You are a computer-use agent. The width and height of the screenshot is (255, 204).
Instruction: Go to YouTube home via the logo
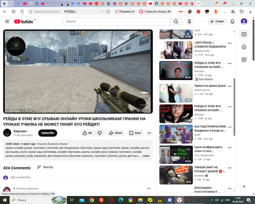tap(23, 21)
